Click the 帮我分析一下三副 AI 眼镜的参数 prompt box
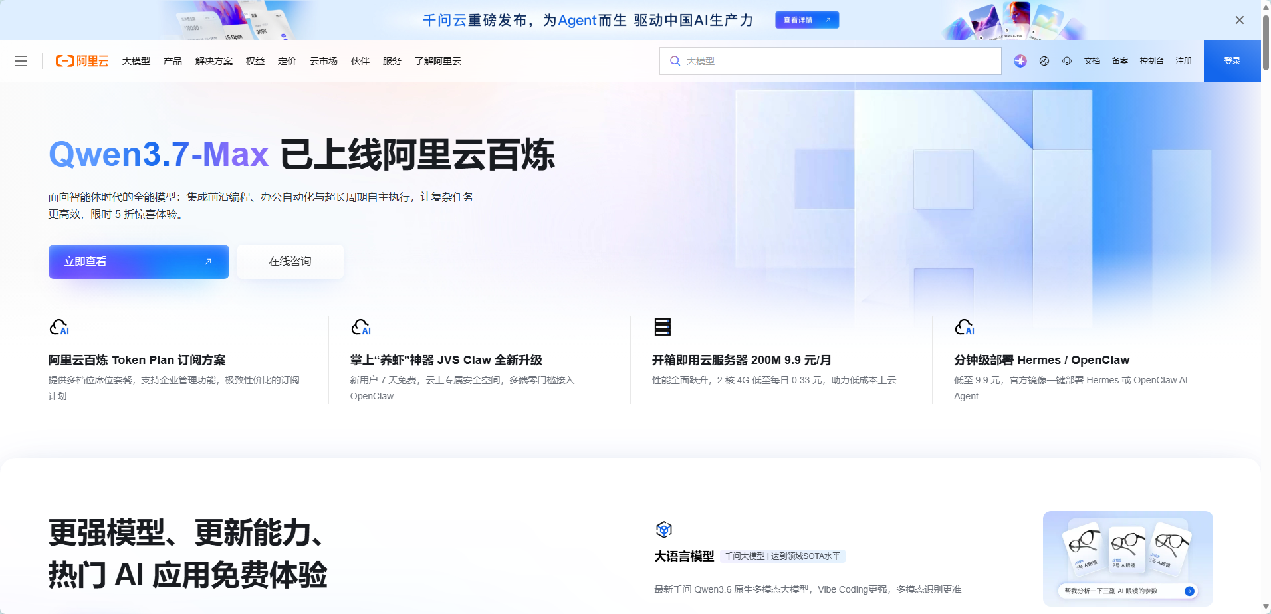1271x614 pixels. [x=1128, y=591]
